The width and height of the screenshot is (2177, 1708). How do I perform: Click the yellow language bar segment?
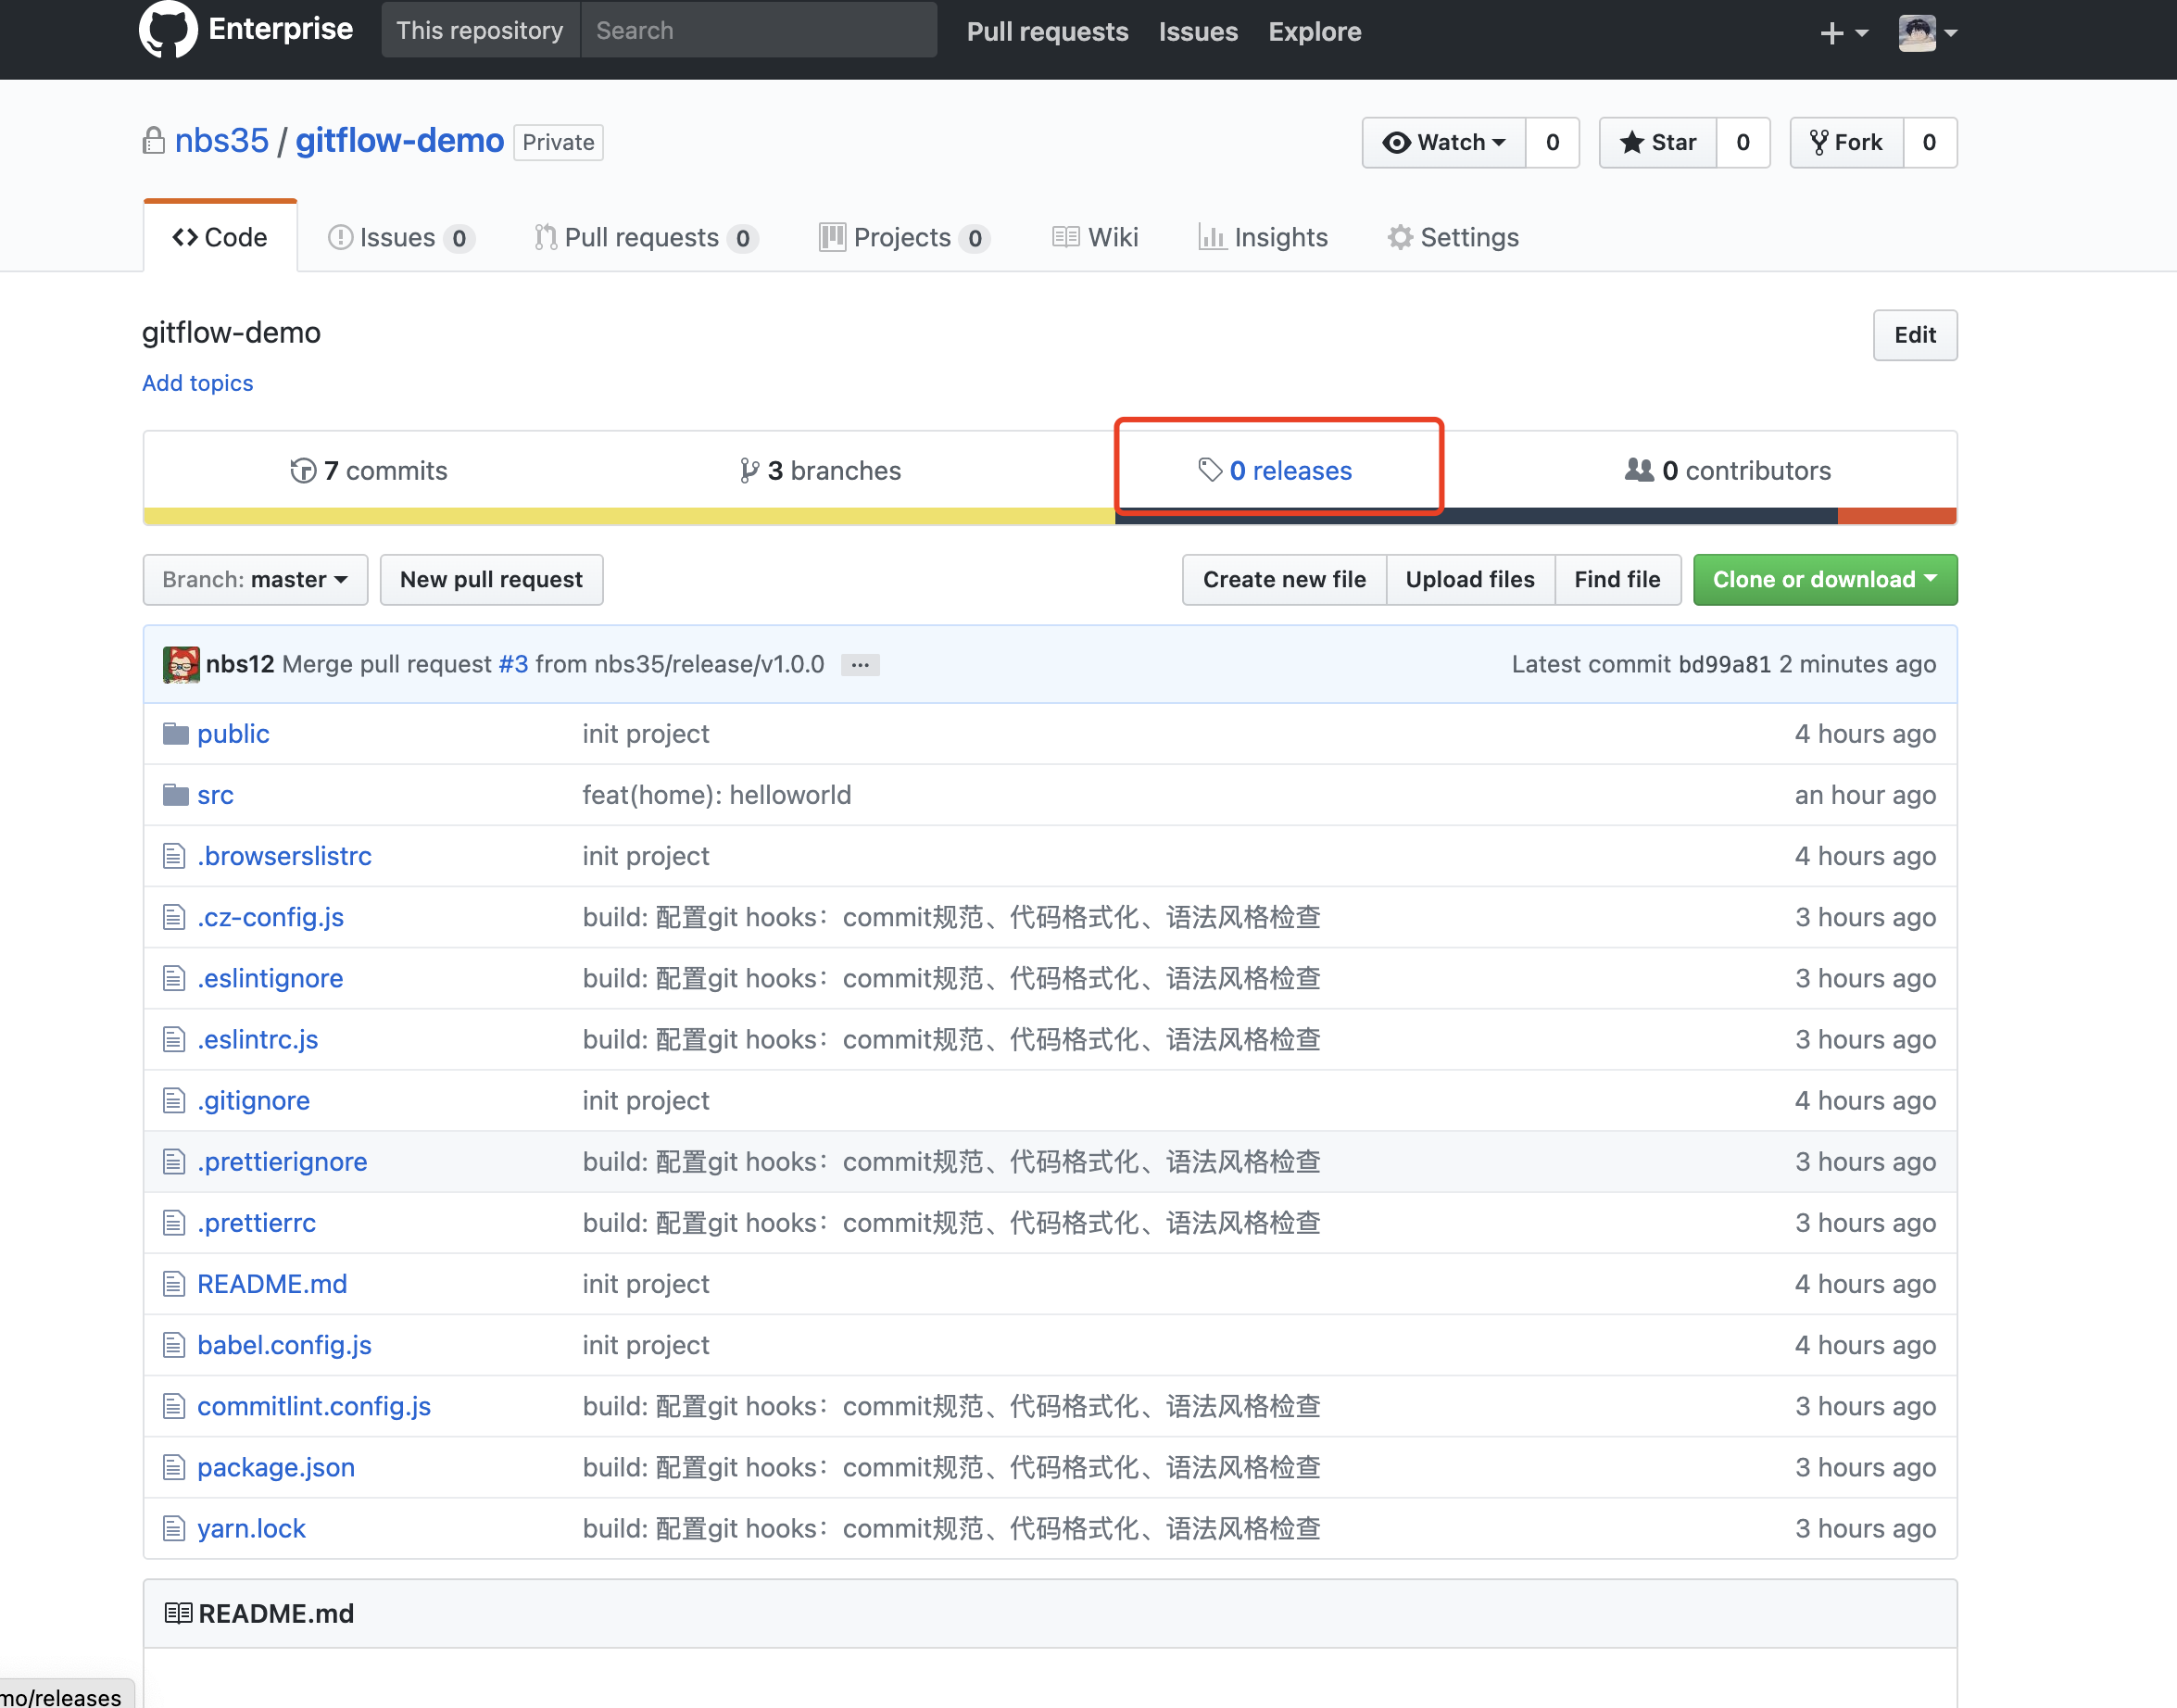pyautogui.click(x=629, y=516)
